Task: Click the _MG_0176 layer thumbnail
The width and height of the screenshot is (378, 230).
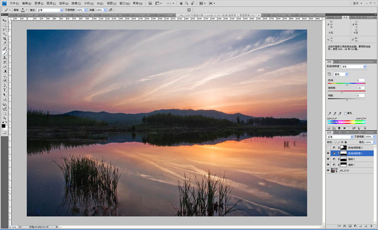Action: tap(334, 171)
